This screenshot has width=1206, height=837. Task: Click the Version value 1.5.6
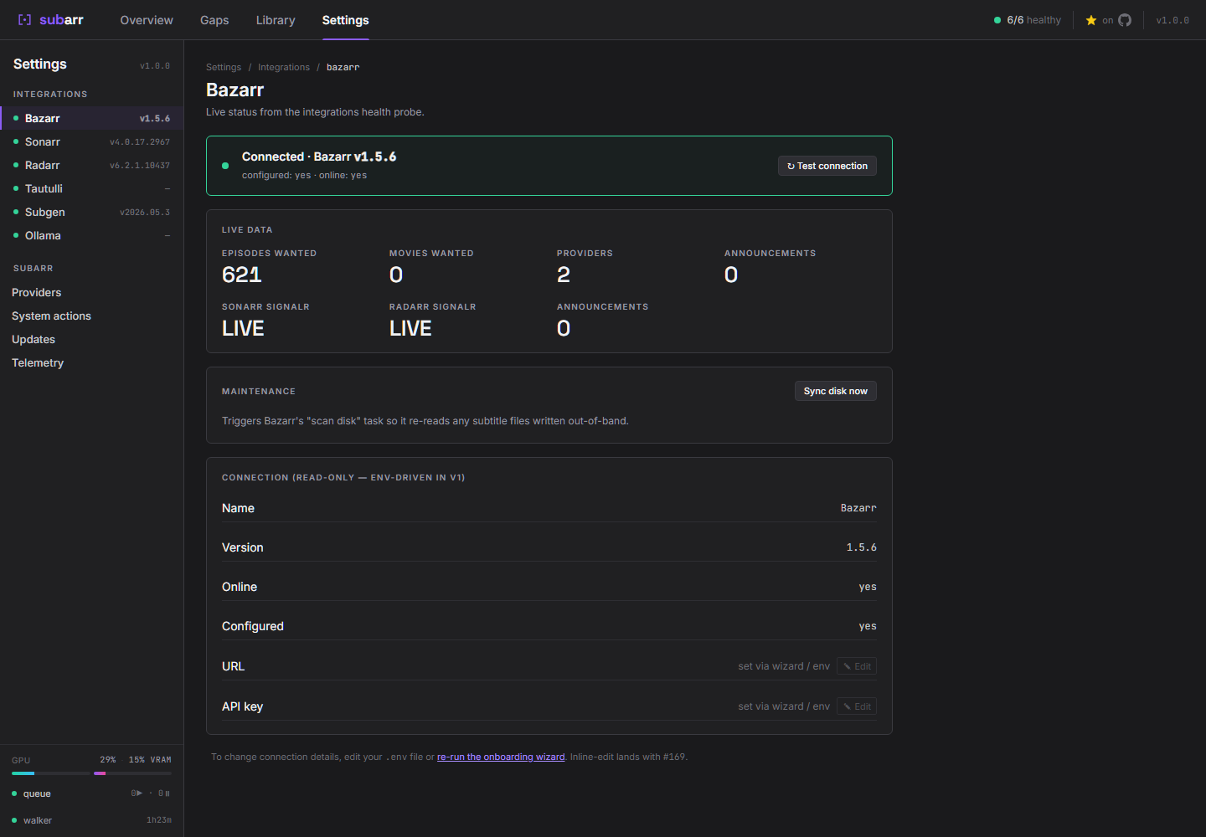[x=861, y=547]
